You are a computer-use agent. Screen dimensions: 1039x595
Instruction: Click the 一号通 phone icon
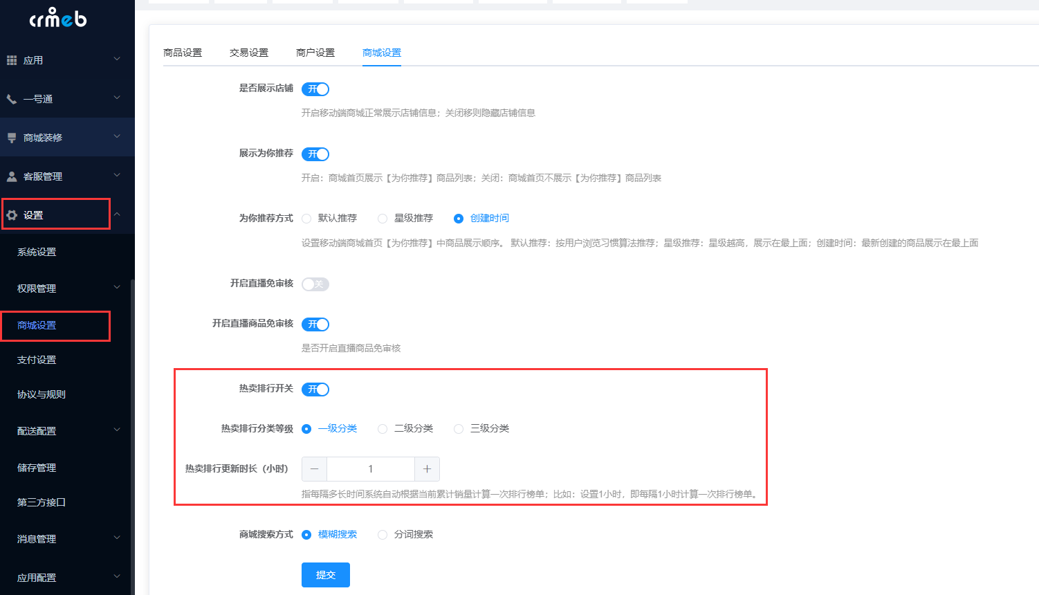(x=12, y=99)
